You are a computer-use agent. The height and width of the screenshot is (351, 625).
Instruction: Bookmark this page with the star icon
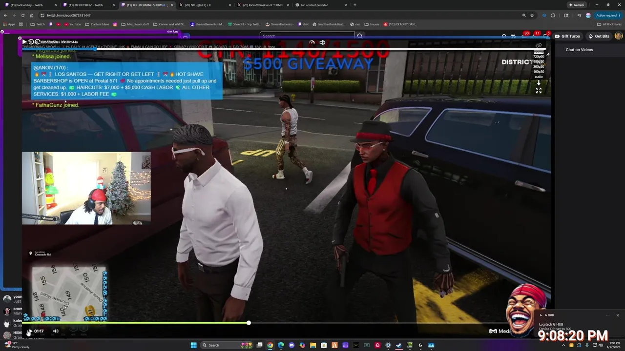[532, 15]
